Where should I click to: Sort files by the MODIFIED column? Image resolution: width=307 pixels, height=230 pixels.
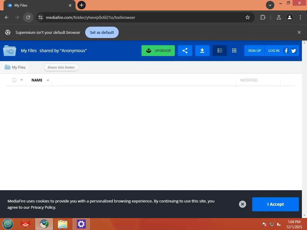(249, 80)
